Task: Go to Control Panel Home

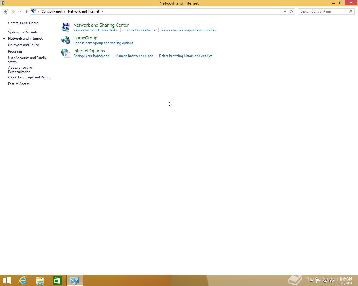Action: point(23,23)
